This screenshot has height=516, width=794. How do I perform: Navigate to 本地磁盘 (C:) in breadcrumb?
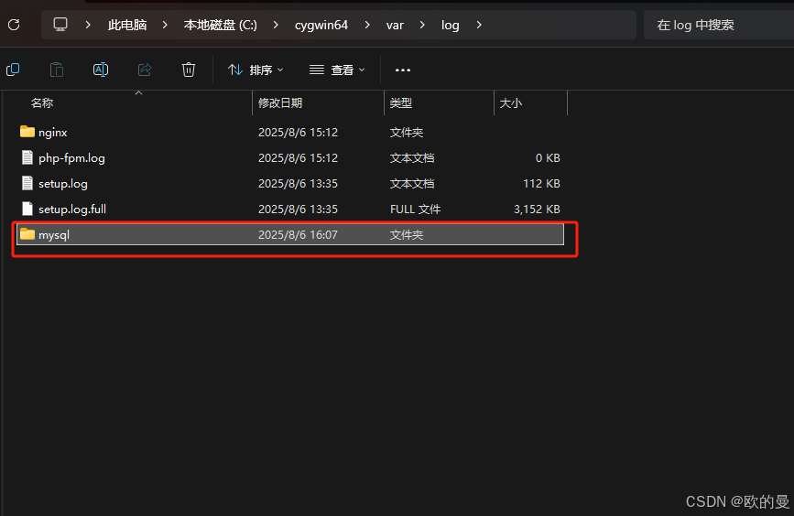(x=221, y=25)
